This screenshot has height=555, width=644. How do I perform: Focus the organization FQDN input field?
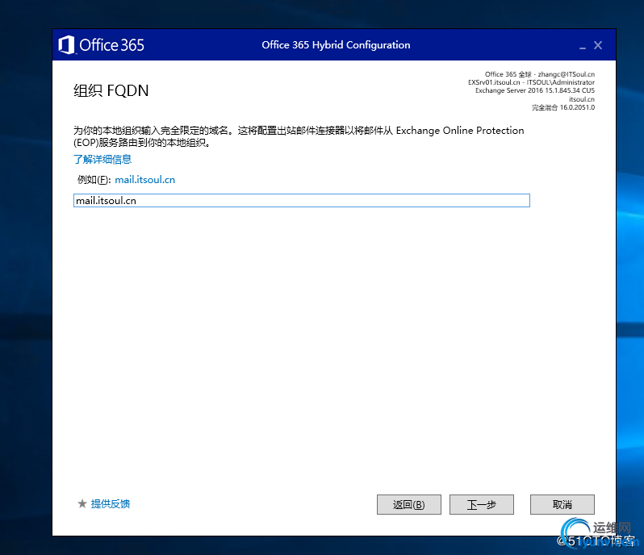[x=302, y=200]
